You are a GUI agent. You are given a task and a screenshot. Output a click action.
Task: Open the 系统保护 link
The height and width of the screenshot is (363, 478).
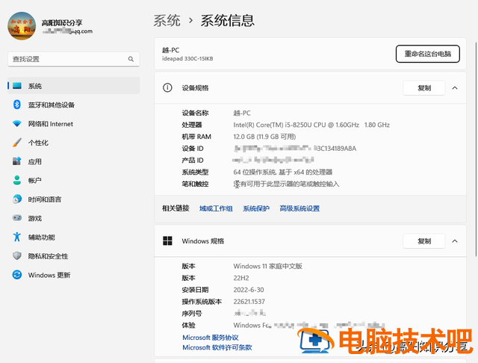tap(256, 208)
